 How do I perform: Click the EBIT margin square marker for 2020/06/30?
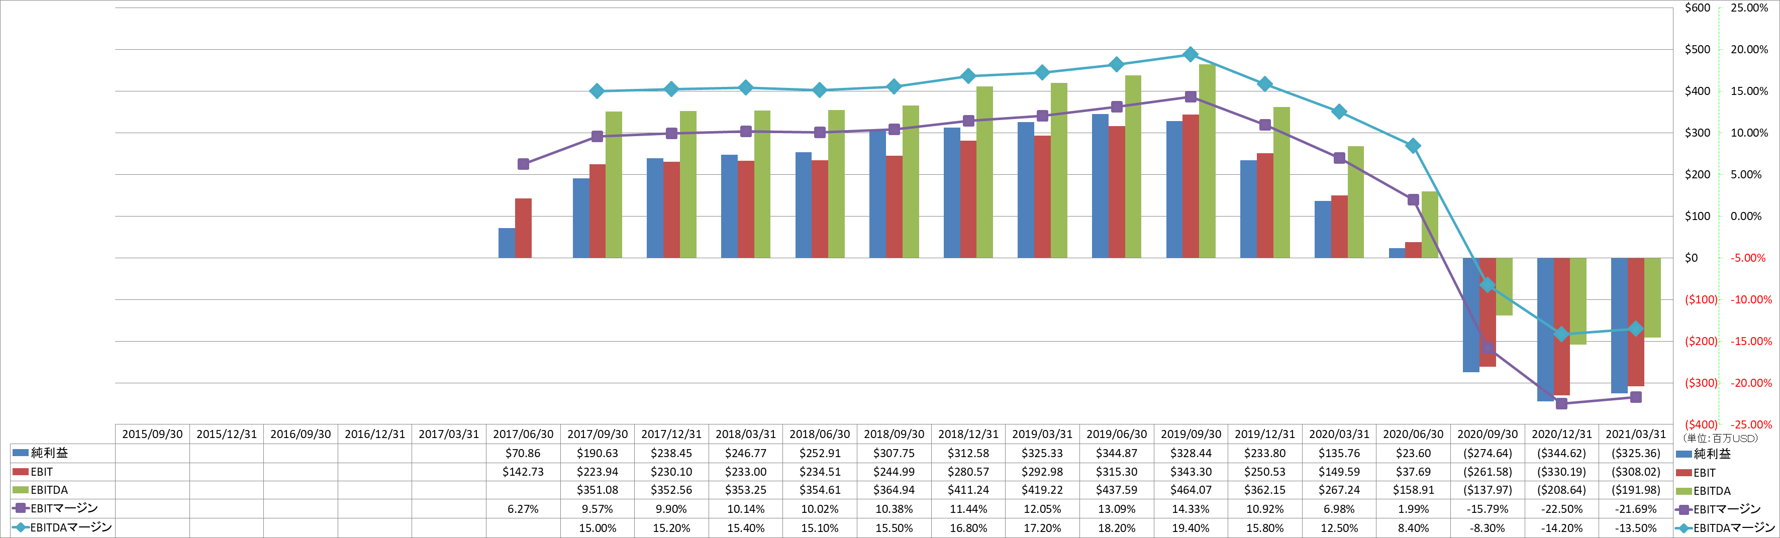1413,199
